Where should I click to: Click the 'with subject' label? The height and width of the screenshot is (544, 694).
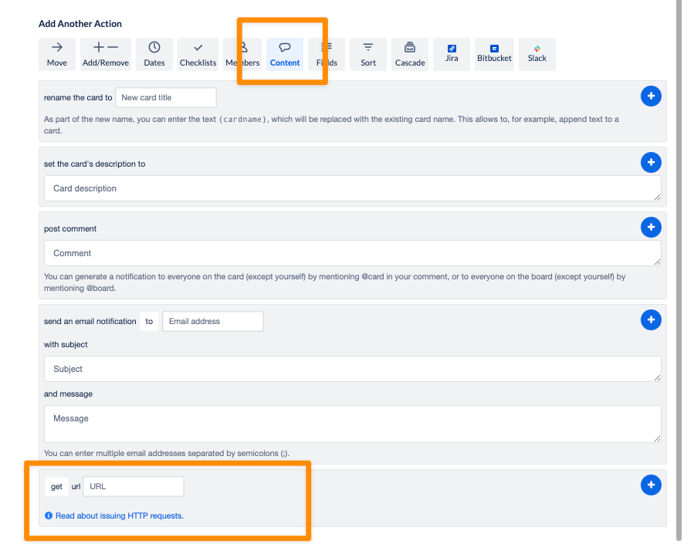tap(66, 344)
